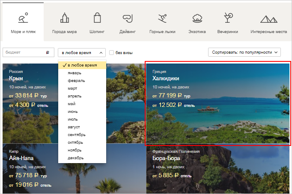Viewport: 292px width, 194px height.
Task: Choose февраль in the month list
Action: click(x=82, y=81)
